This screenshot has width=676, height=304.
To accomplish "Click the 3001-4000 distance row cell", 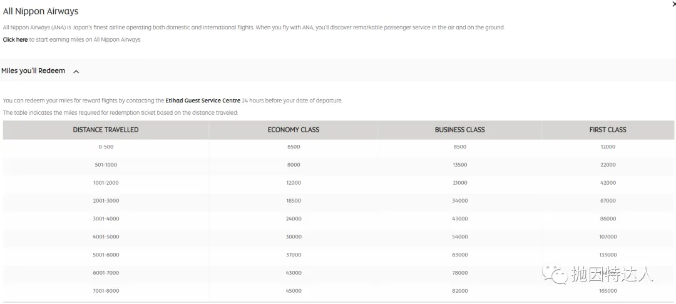I will 106,219.
